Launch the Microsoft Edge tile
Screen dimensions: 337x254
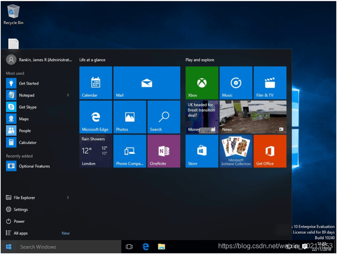click(96, 117)
